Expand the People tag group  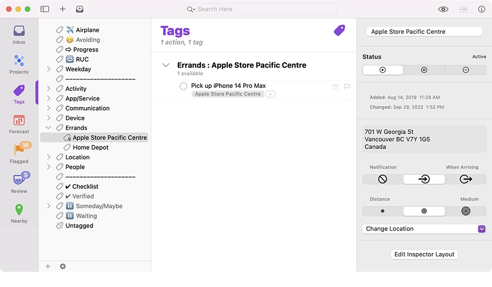49,167
